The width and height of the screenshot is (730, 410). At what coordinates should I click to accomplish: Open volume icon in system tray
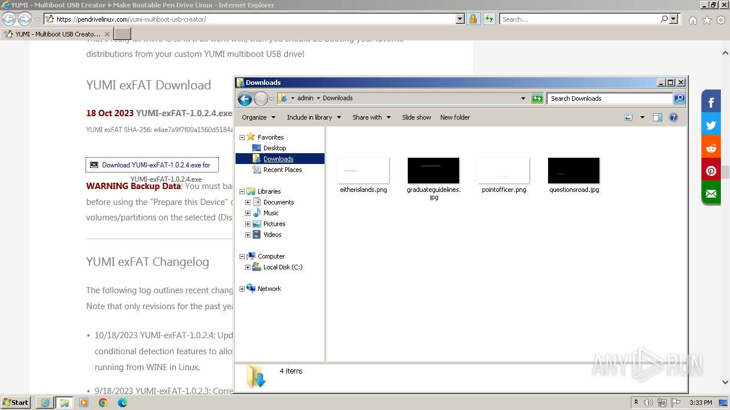tap(648, 403)
